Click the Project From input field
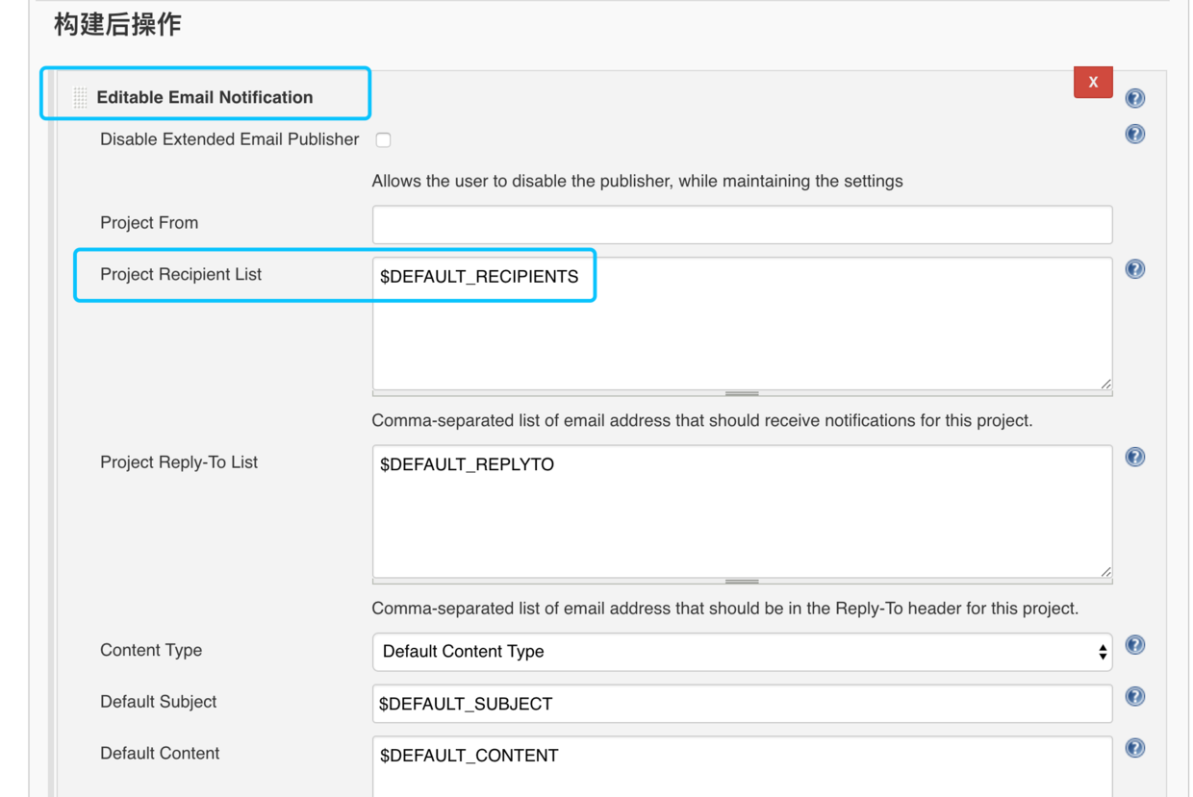 742,224
